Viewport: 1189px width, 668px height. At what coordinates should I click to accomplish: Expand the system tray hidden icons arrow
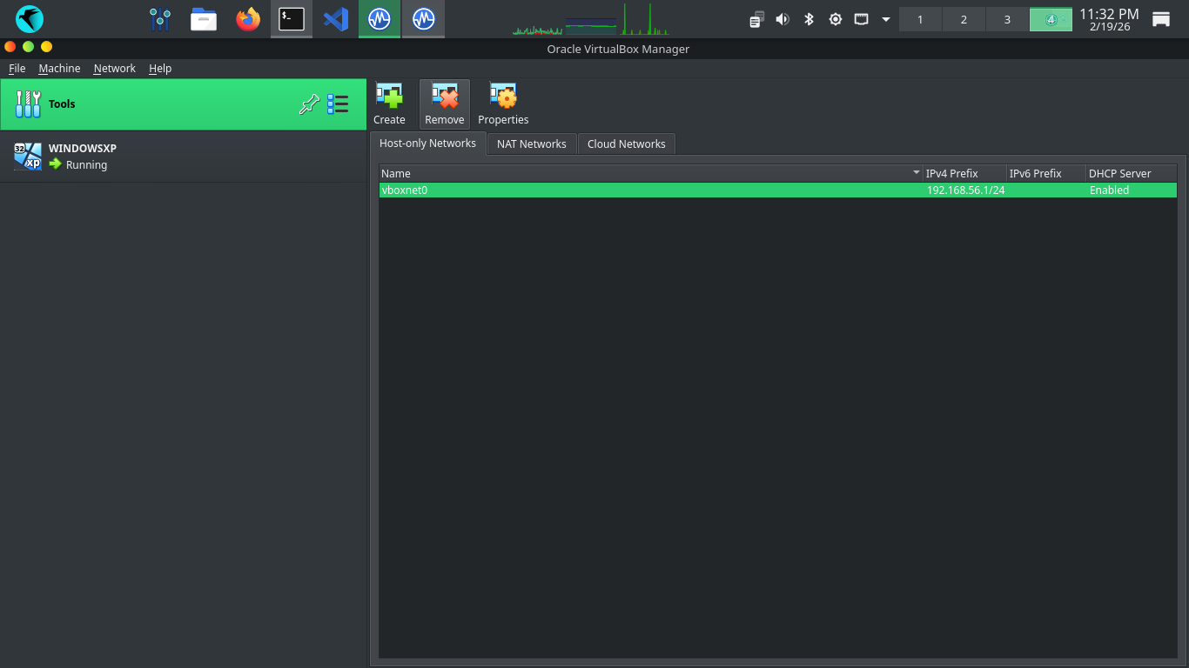886,19
